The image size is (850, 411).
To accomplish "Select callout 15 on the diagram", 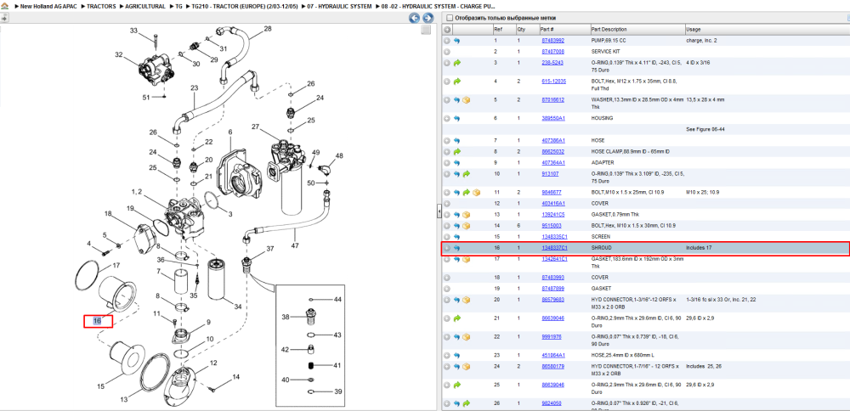I will click(100, 386).
